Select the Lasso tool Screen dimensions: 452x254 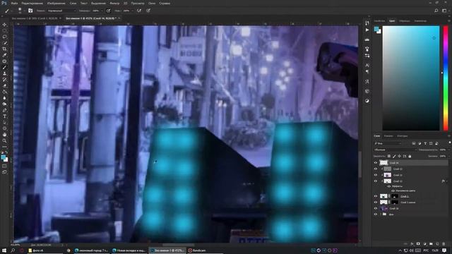click(x=4, y=37)
